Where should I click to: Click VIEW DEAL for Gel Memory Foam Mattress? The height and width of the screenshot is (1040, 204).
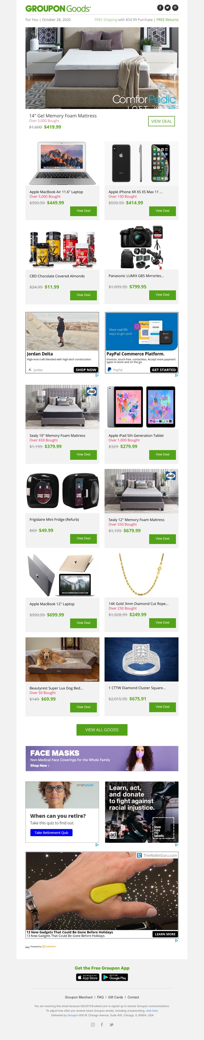coord(161,121)
